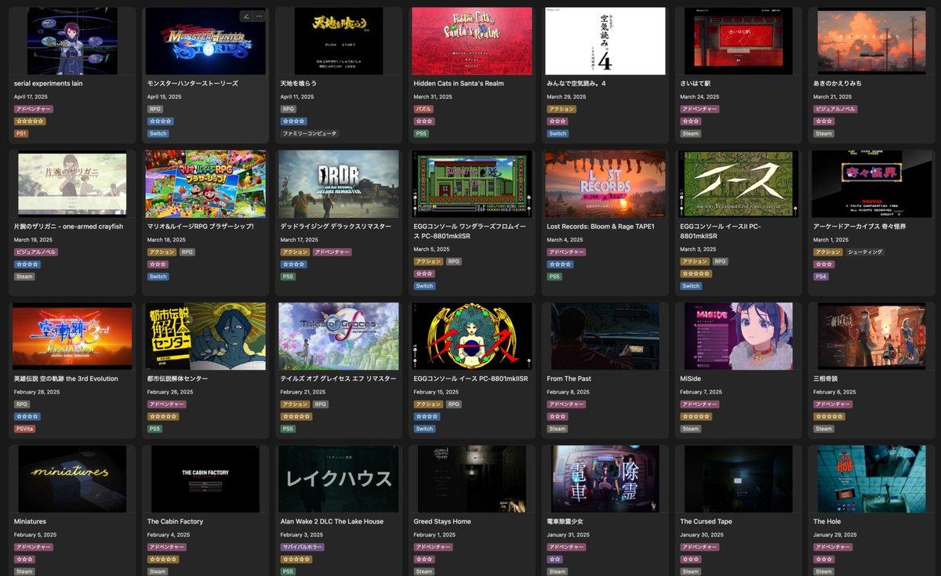Click the アーケードアーカイブス 奇々怪界 title
941x576 pixels.
pyautogui.click(x=861, y=226)
